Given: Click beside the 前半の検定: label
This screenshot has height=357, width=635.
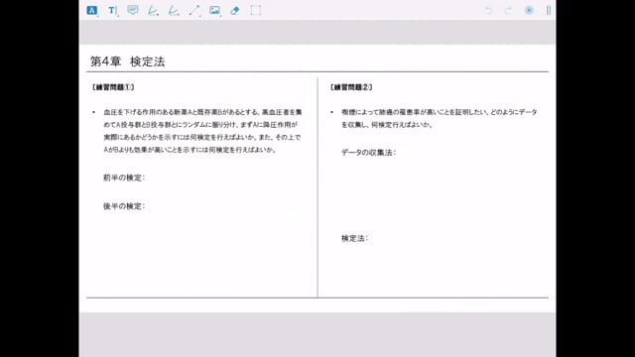Looking at the screenshot, I should click(124, 178).
